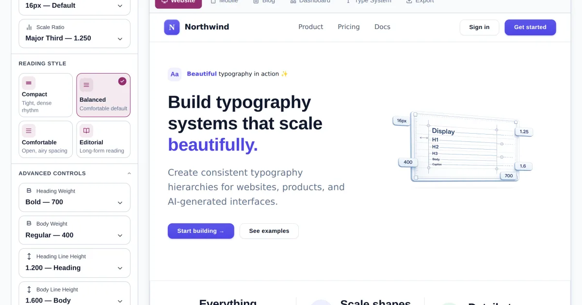Click the 1.6 tag on the illustration
Viewport: 582px width, 305px height.
click(x=523, y=166)
